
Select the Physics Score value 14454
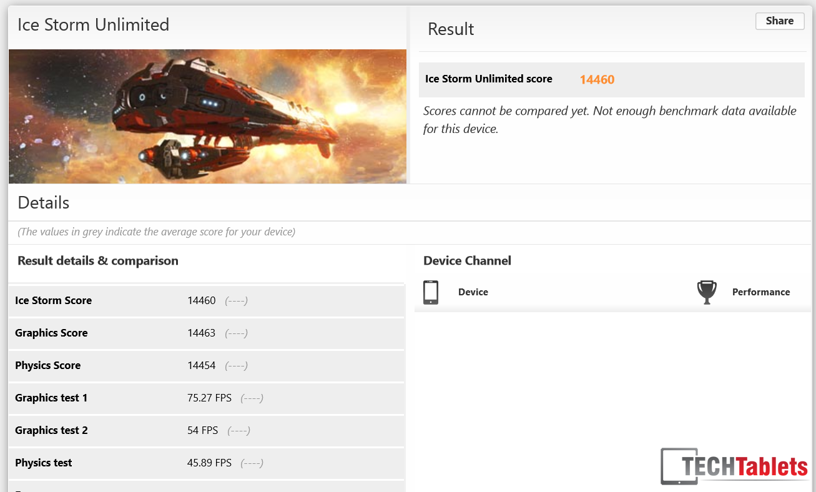202,365
